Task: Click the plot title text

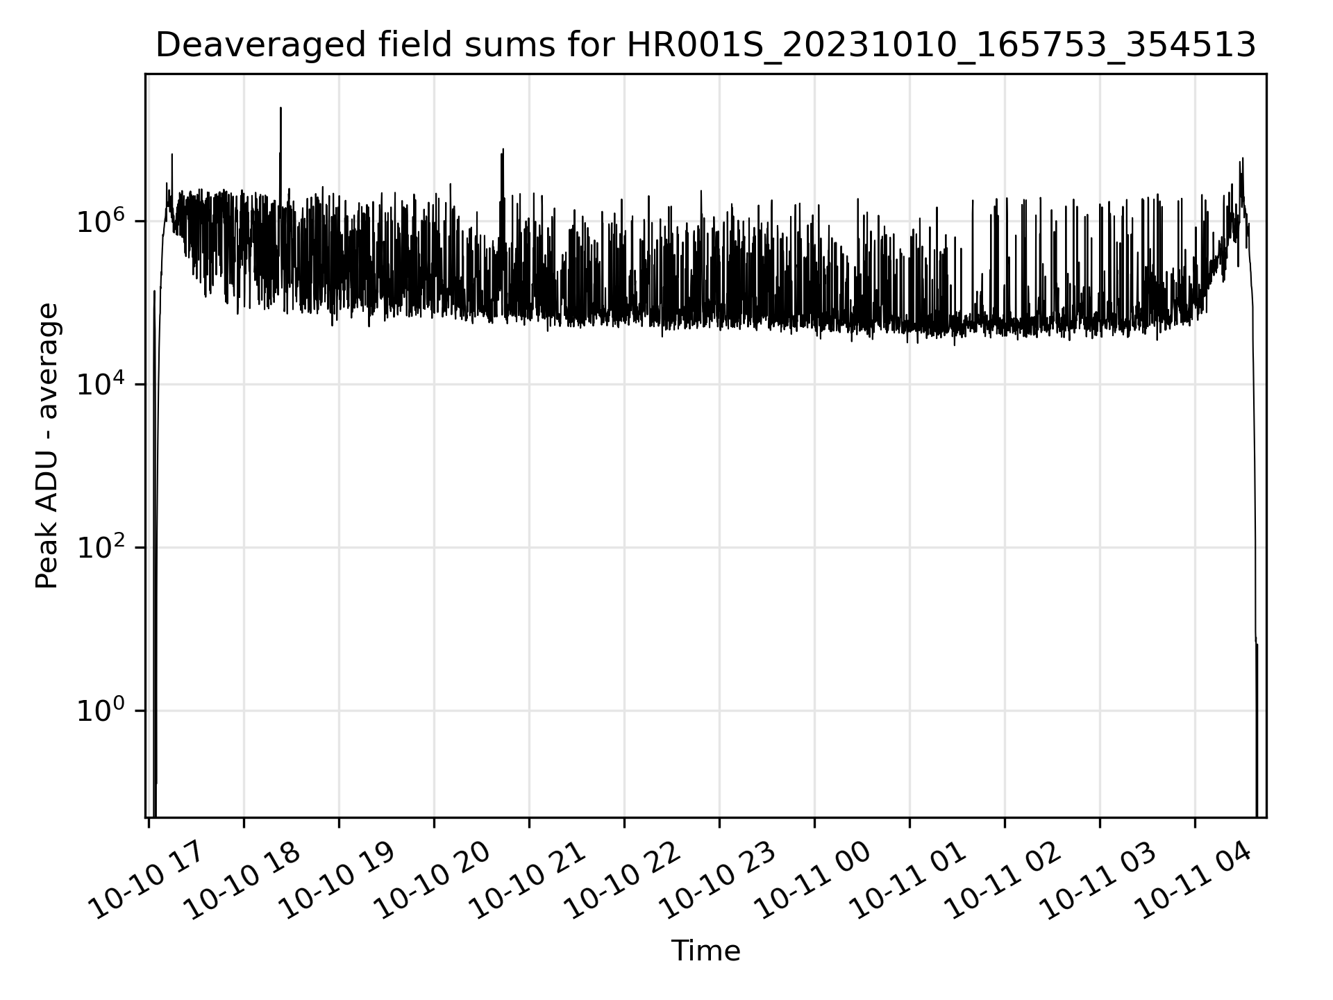Action: click(x=705, y=46)
